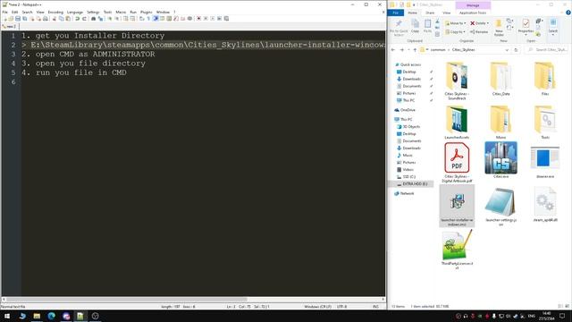This screenshot has height=322, width=572.
Task: Click Rename in Explorer ribbon
Action: 479,32
